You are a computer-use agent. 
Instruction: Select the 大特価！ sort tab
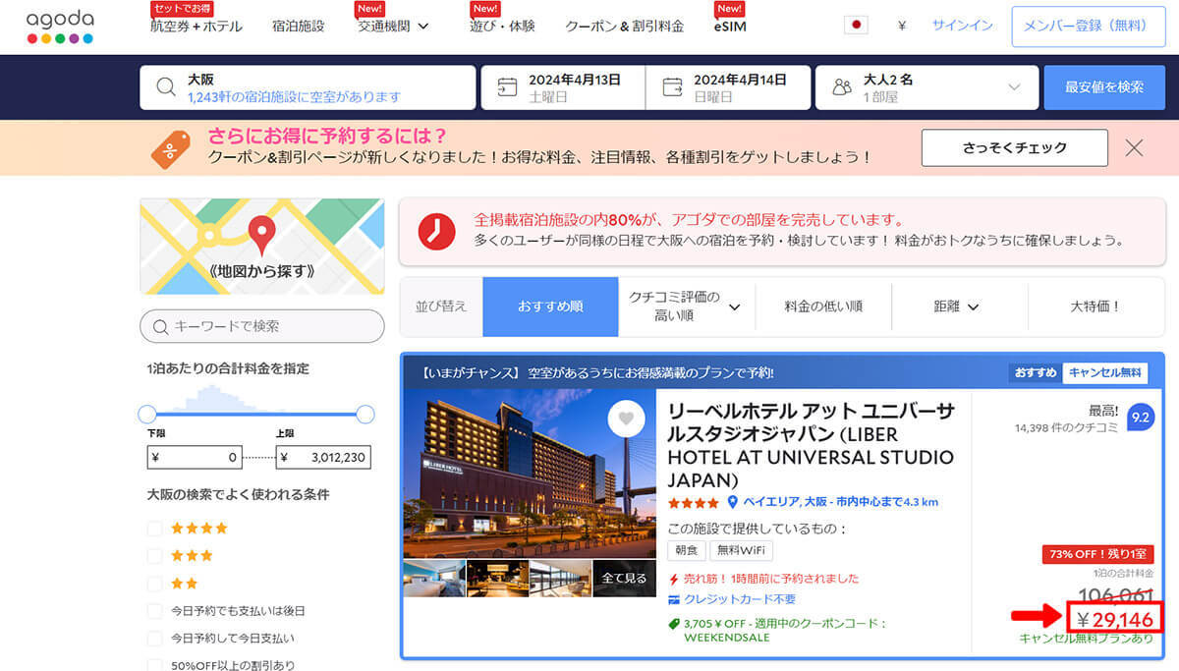1095,307
